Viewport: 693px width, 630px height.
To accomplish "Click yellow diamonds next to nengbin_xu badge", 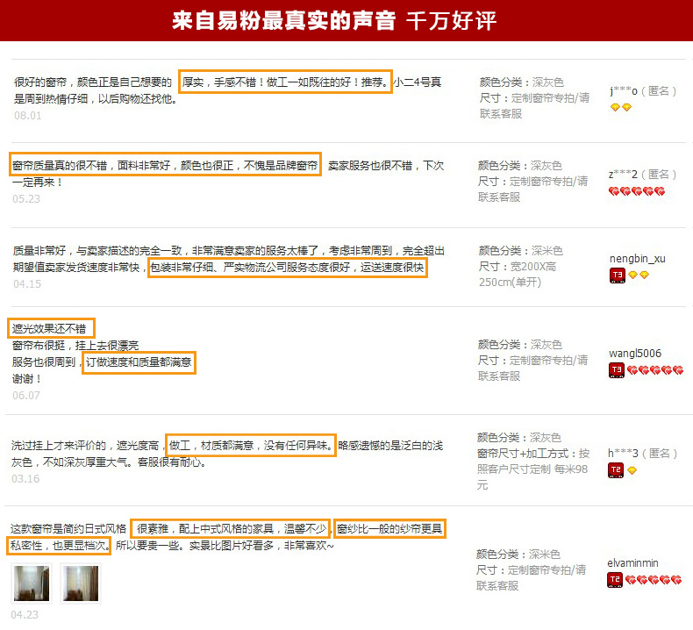I will pyautogui.click(x=639, y=275).
